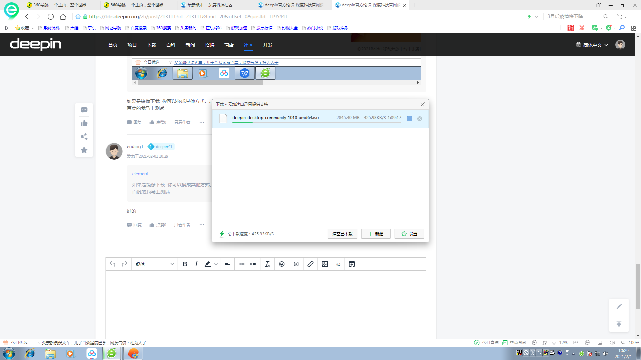This screenshot has height=360, width=641.
Task: Toggle italic formatting in the editor
Action: pyautogui.click(x=196, y=264)
